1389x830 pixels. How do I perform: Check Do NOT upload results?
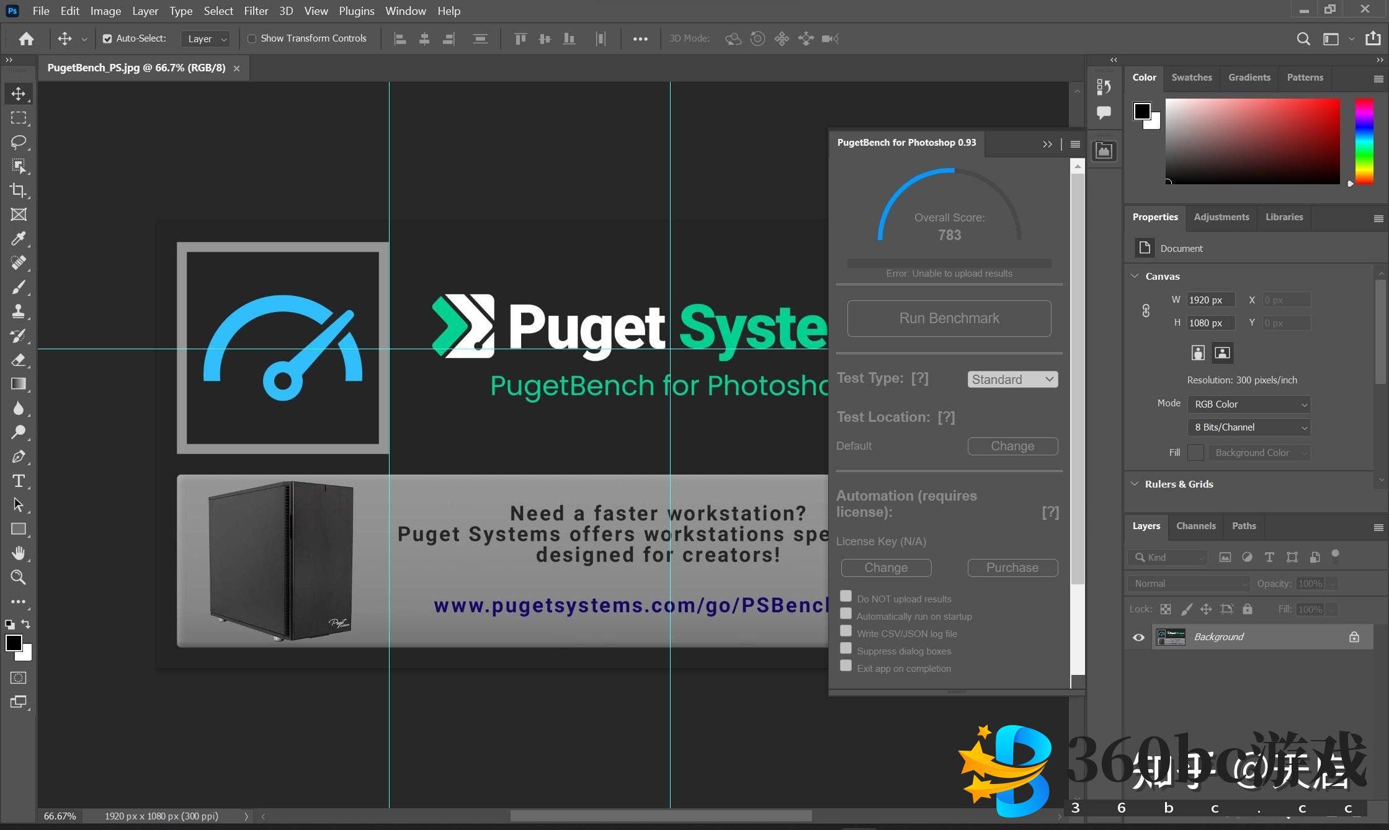pyautogui.click(x=846, y=596)
